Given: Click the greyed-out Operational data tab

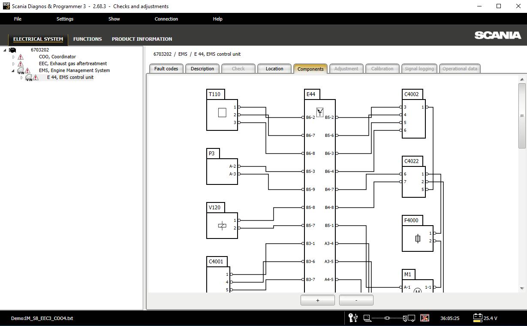Looking at the screenshot, I should pyautogui.click(x=460, y=69).
